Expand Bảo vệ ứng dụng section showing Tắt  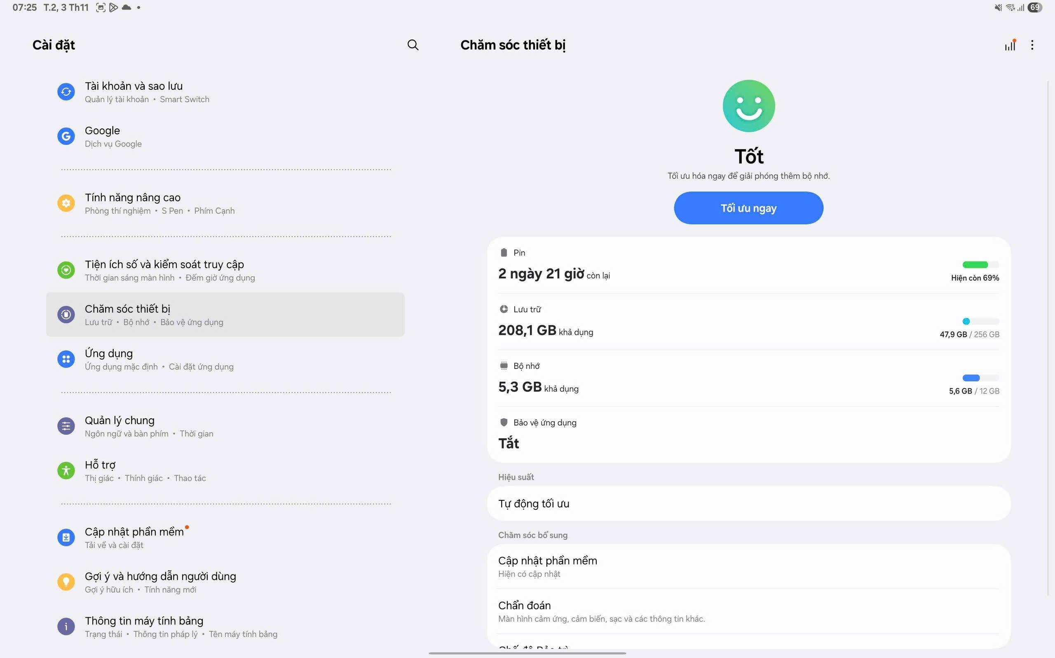coord(748,434)
